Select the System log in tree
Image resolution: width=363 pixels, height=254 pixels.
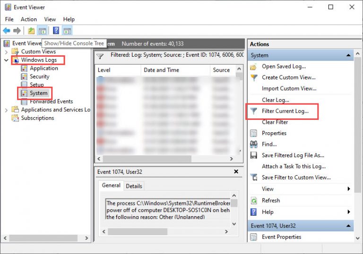(38, 93)
